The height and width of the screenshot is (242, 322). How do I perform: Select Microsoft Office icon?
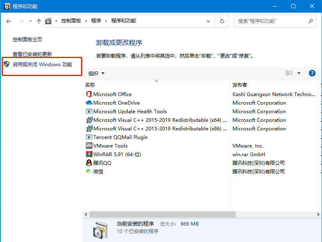(x=89, y=94)
